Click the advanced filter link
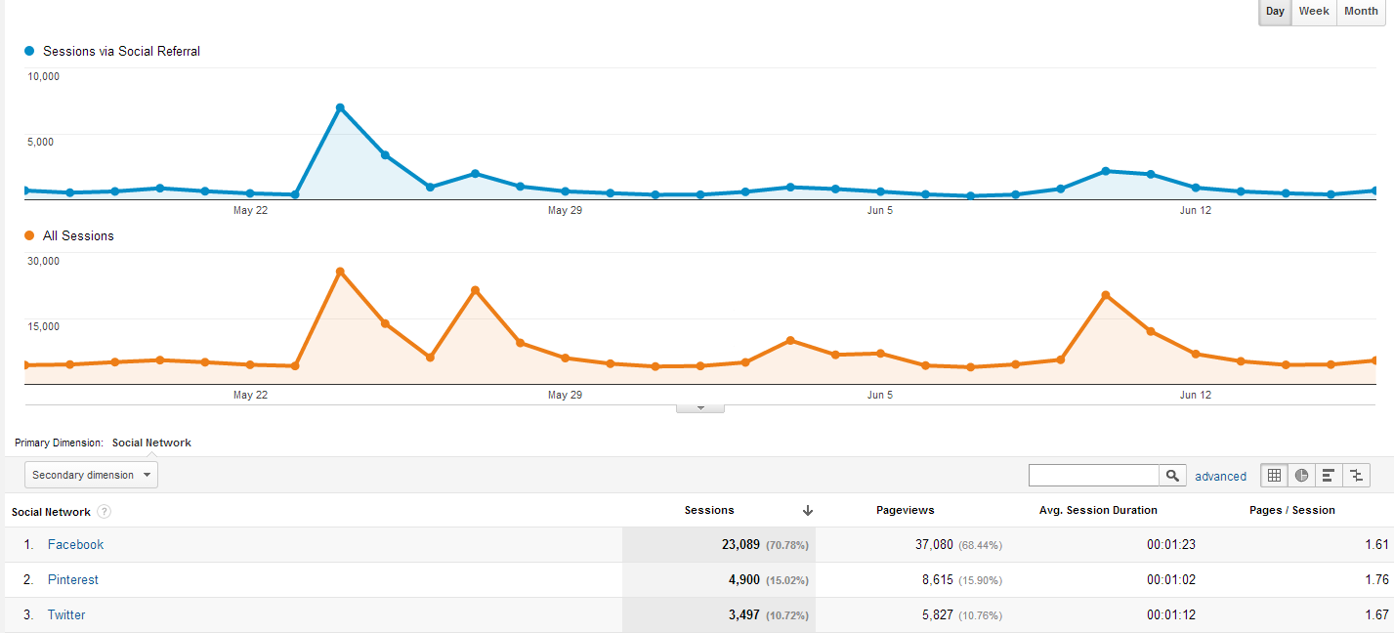 point(1220,477)
